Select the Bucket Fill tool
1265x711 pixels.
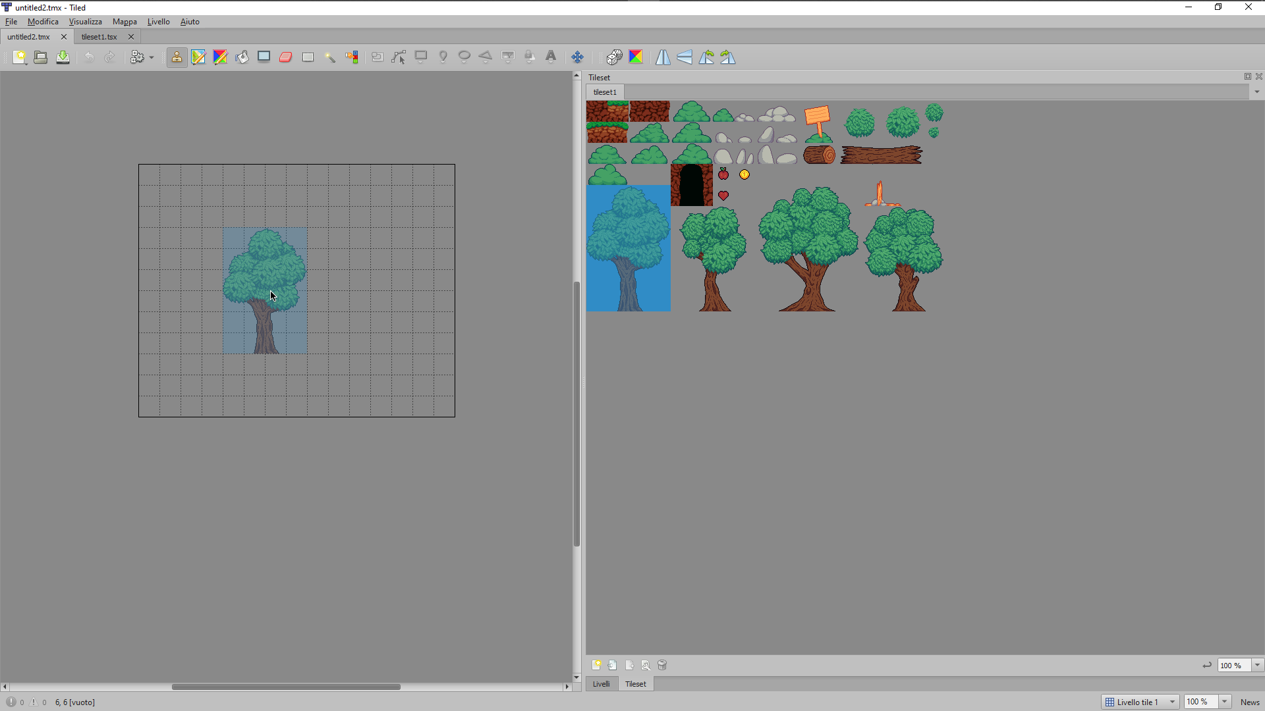[x=242, y=57]
